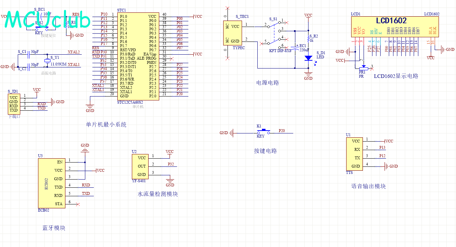Select the S_D1 LED diode symbol

tap(309, 57)
